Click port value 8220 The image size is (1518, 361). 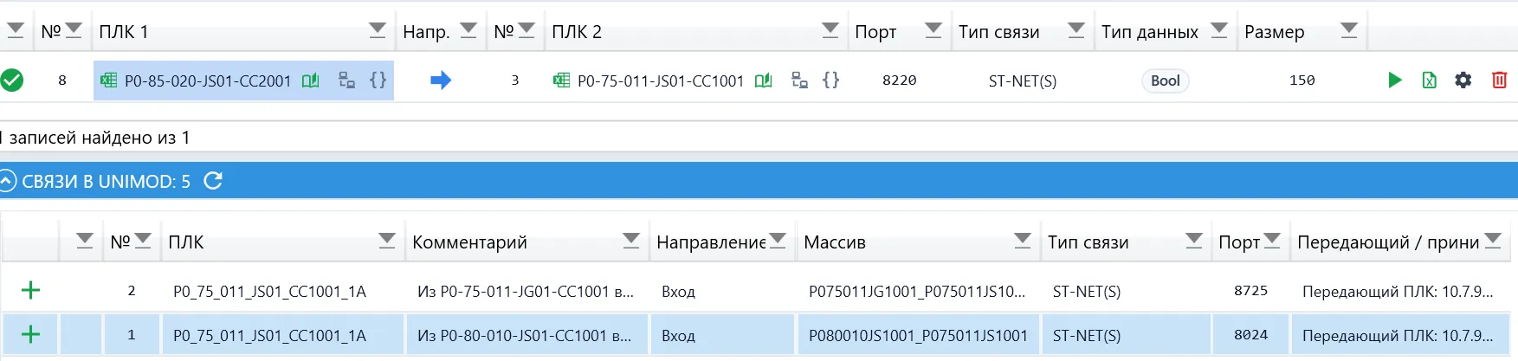point(900,81)
